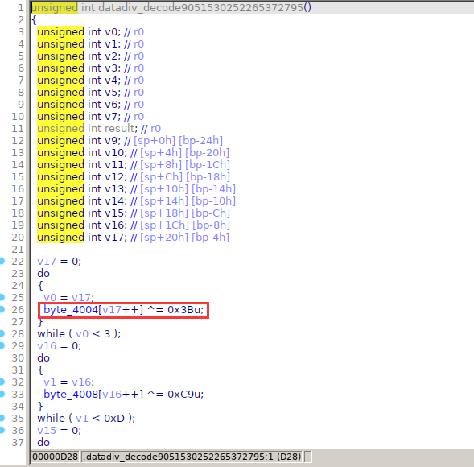Click the 'while ( v0 < 3 );' line
474x467 pixels.
pyautogui.click(x=79, y=334)
